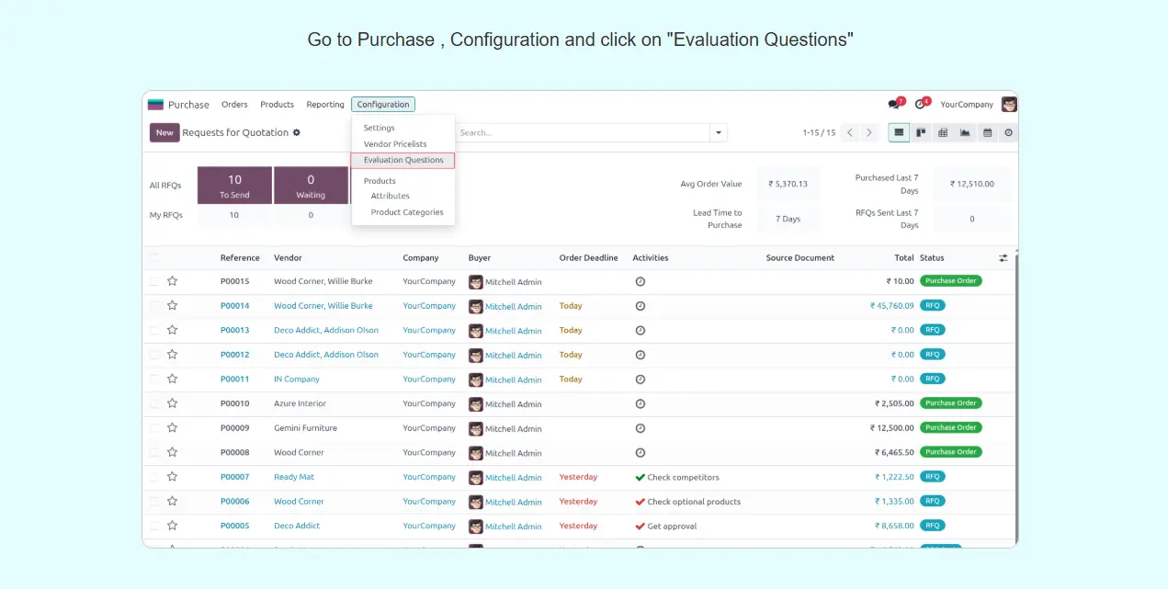Switch to Pivot table view
Viewport: 1168px width, 589px height.
[x=943, y=133]
